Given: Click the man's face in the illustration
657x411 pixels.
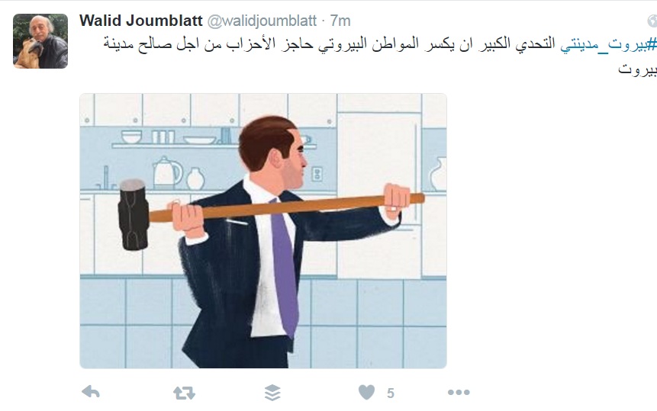Looking at the screenshot, I should click(x=294, y=161).
